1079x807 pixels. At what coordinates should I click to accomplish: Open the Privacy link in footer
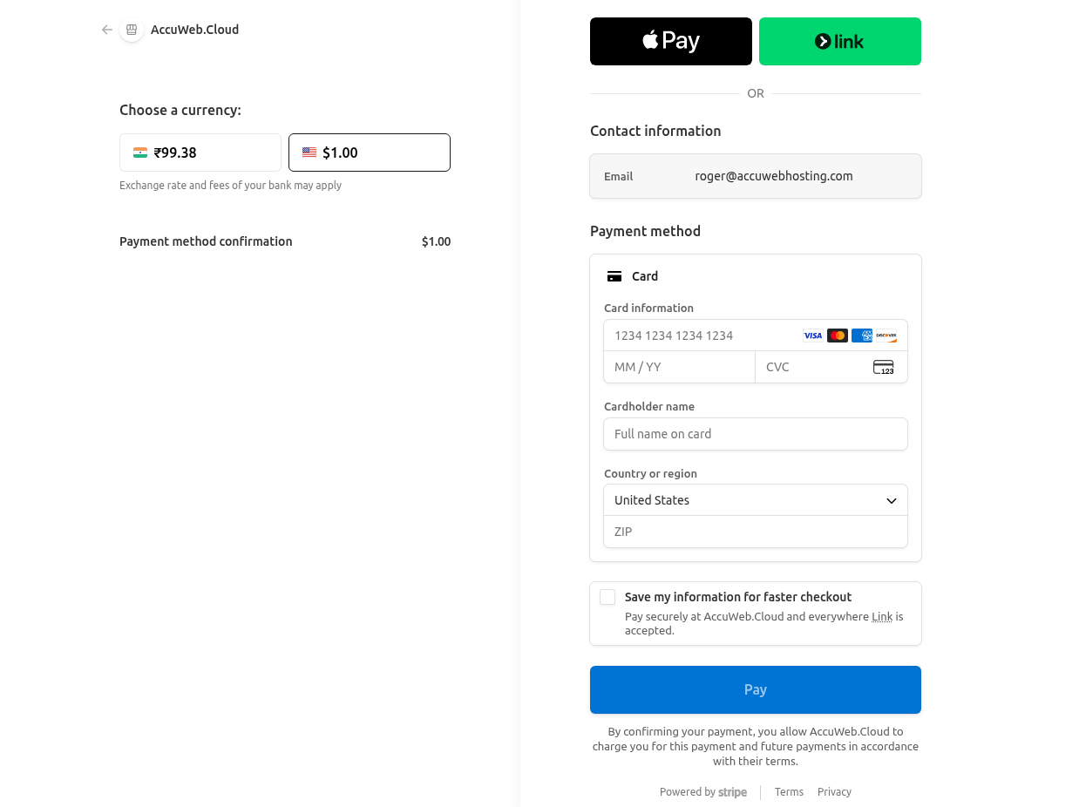pos(834,792)
